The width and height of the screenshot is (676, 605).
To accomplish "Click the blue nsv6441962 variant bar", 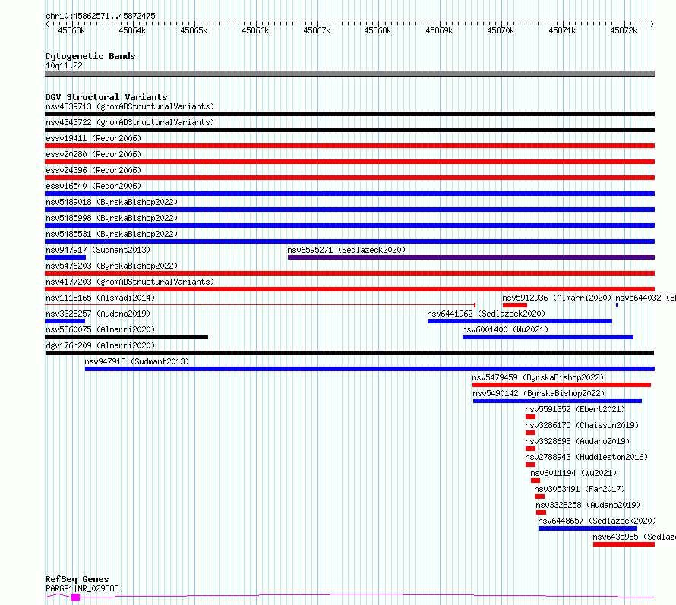I will (x=520, y=321).
